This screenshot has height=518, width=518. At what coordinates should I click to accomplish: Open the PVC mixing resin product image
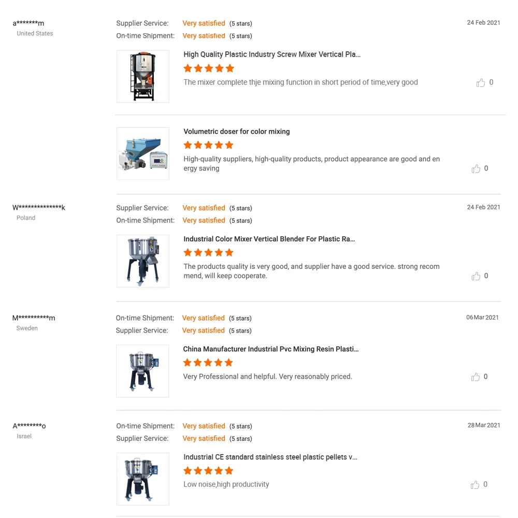pos(142,371)
